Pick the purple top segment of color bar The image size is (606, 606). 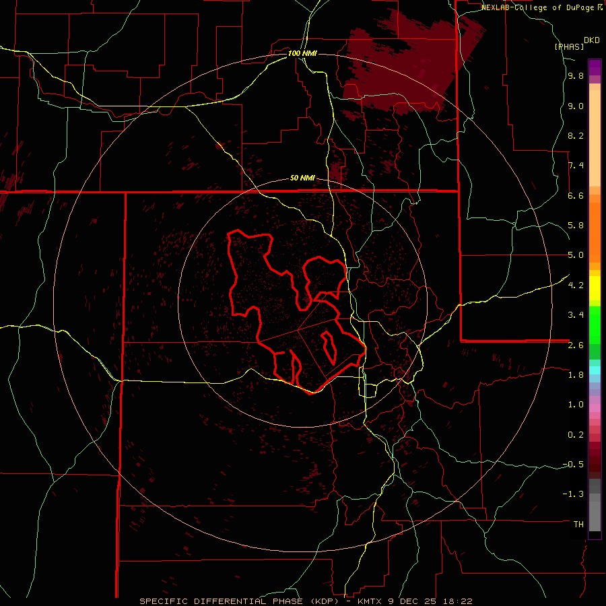[x=595, y=67]
